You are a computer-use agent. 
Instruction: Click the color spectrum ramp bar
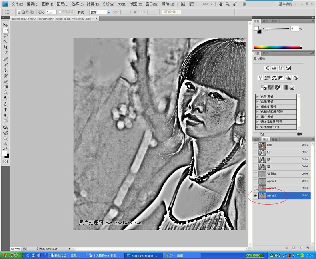278,47
